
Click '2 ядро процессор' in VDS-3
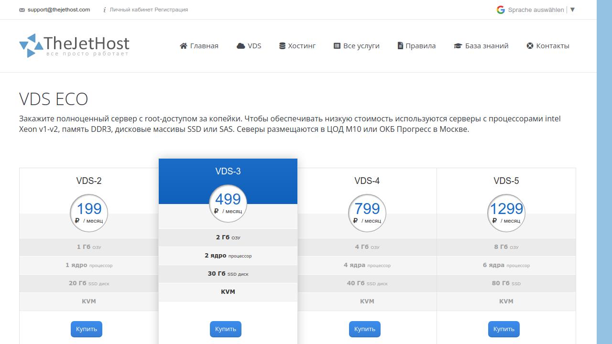228,256
